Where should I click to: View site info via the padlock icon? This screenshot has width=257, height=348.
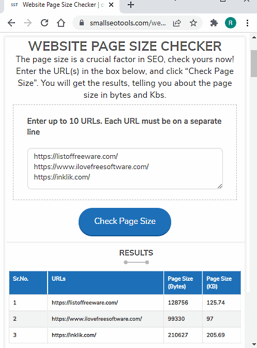(82, 23)
